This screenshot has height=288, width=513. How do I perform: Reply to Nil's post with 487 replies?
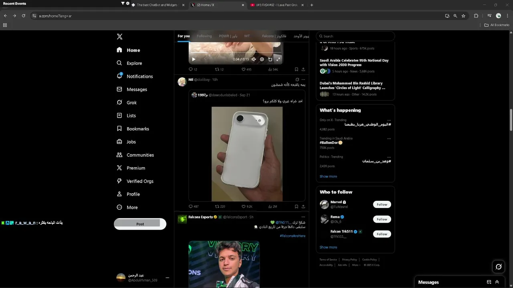[194, 206]
